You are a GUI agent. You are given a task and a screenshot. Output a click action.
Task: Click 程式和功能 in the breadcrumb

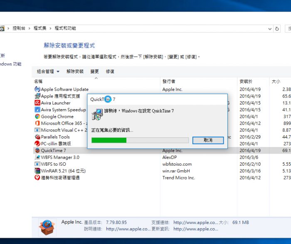(65, 28)
